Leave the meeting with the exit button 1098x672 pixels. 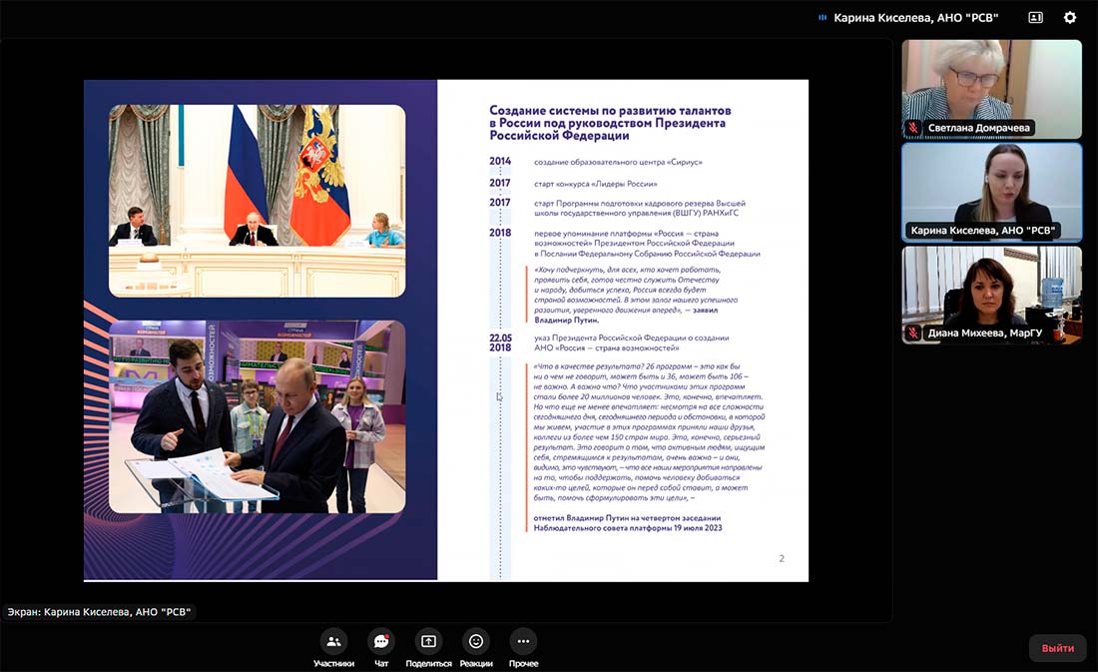coord(1057,648)
